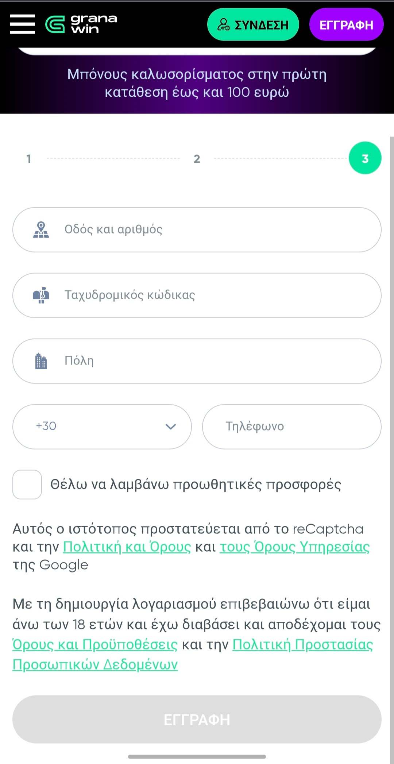
Task: Go to registration step 2
Action: tap(197, 159)
